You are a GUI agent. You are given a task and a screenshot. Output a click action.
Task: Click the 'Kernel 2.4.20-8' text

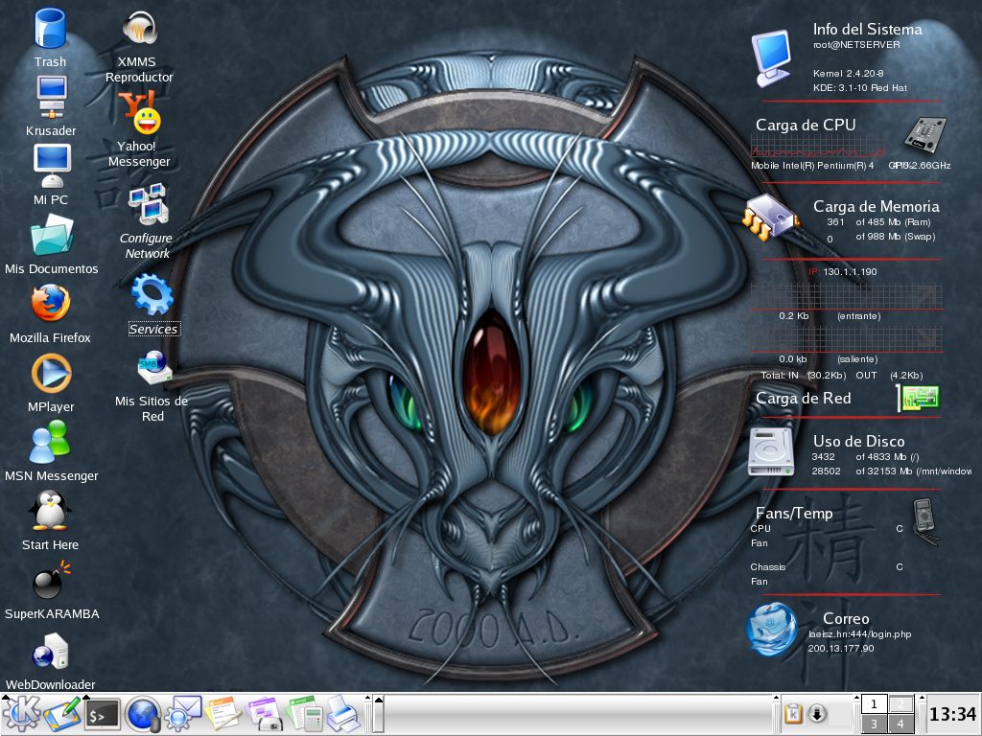(848, 73)
